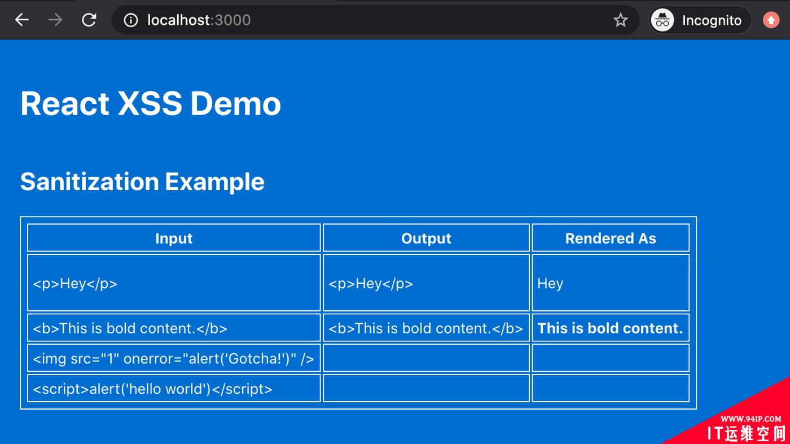This screenshot has height=444, width=790.
Task: Click the rendered Hey cell
Action: [611, 283]
